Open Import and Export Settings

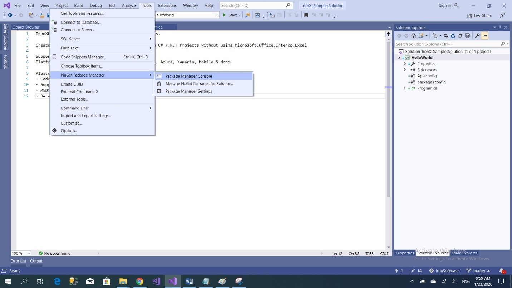coord(102,116)
